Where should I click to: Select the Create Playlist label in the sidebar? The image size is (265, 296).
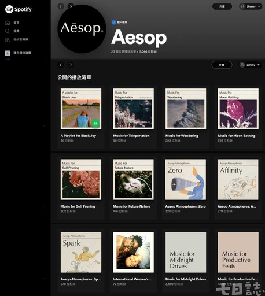(x=22, y=53)
